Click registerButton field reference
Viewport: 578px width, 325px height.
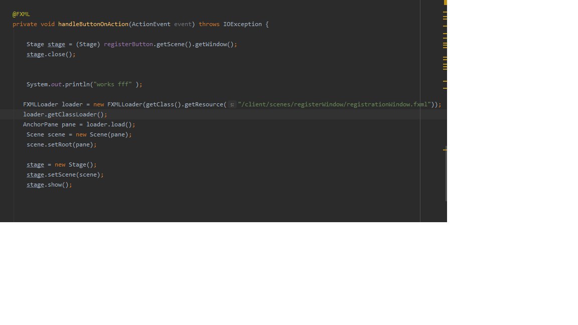(128, 44)
